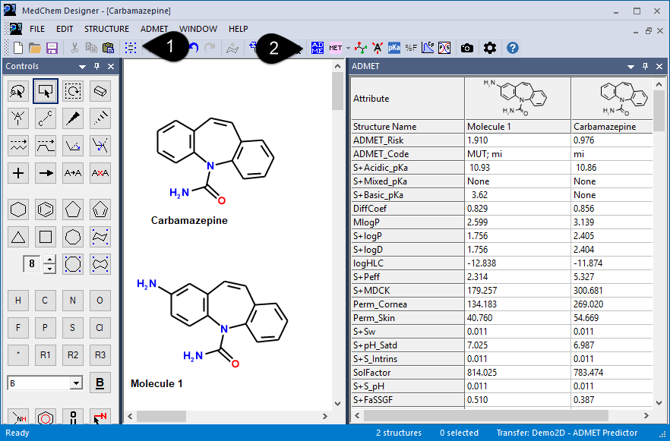Choose the R1 group button
The width and height of the screenshot is (670, 441).
[x=46, y=355]
